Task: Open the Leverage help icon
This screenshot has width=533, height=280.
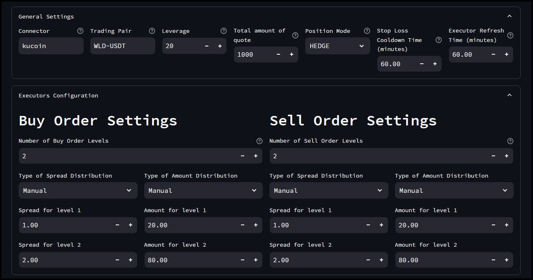Action: point(224,30)
